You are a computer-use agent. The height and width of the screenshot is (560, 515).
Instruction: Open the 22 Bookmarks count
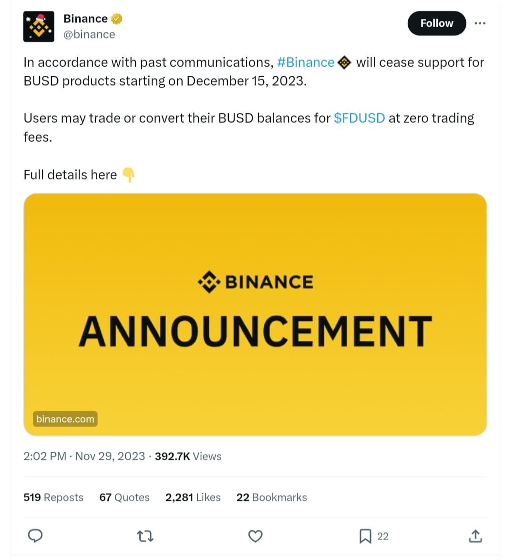[272, 497]
